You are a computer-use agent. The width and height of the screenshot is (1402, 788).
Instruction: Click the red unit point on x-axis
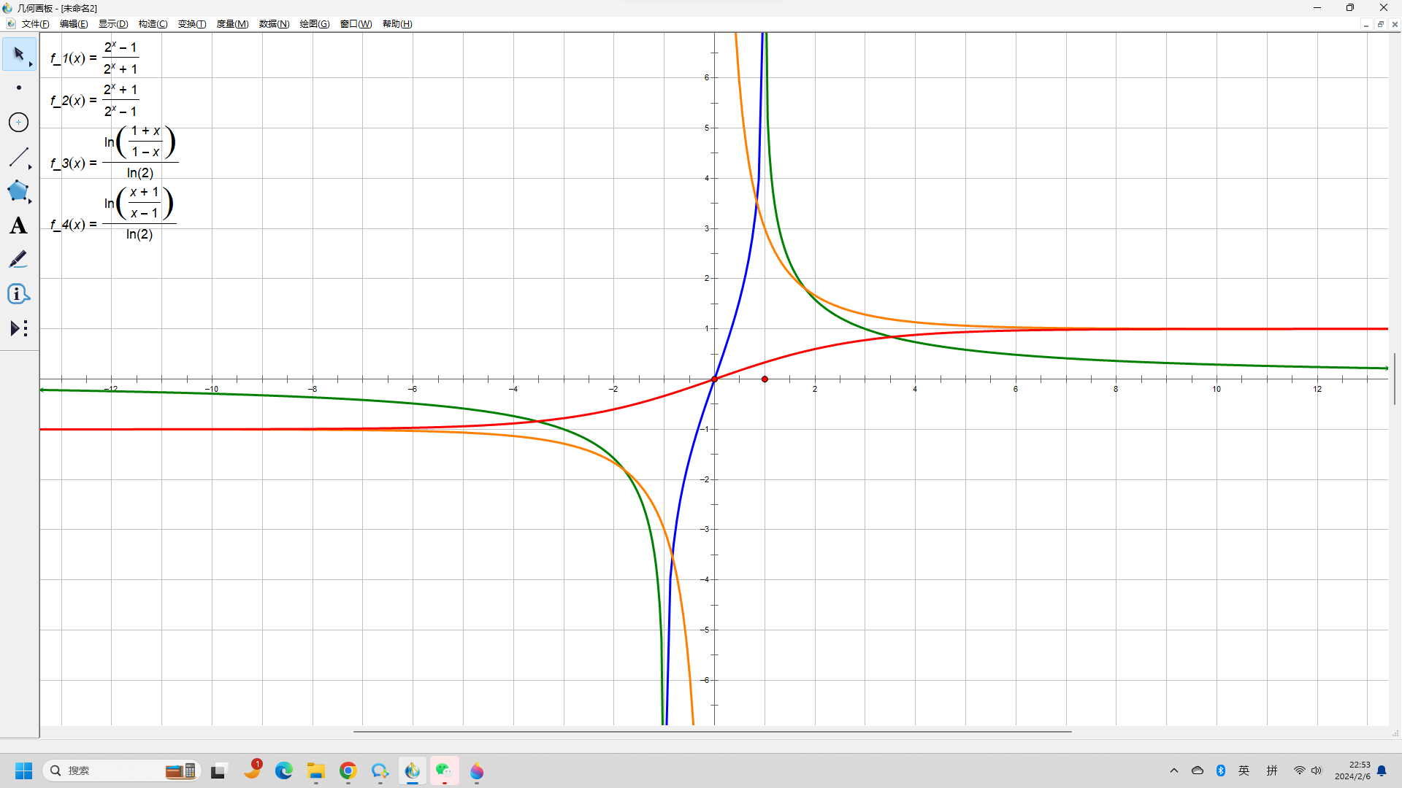(x=765, y=379)
